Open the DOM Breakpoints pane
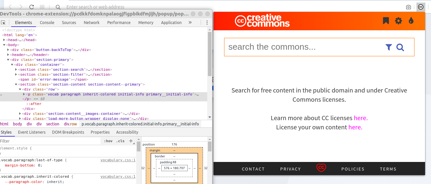The image size is (431, 184). pos(68,132)
